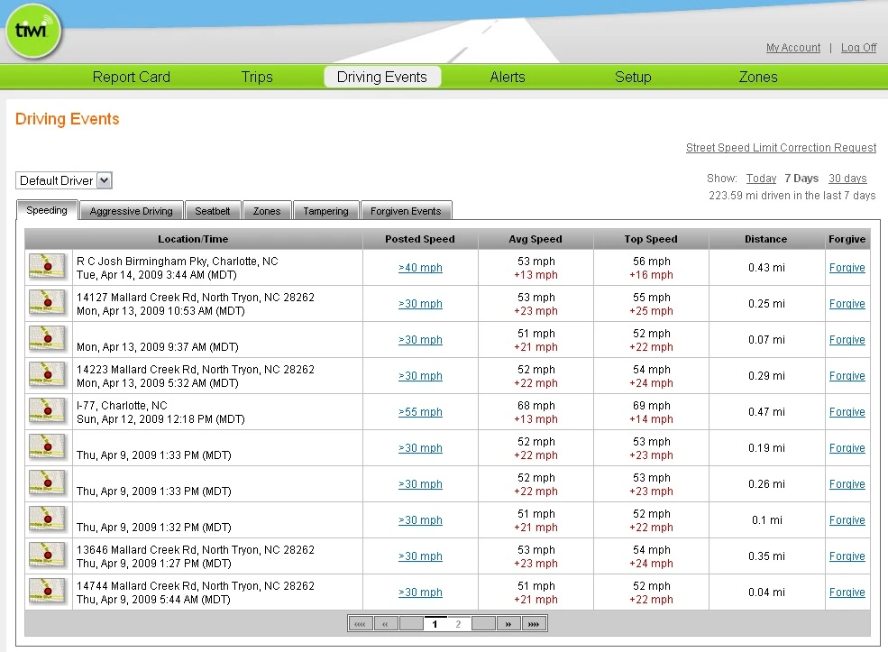Screen dimensions: 888x652
Task: Forgive the I-77 Charlotte event
Action: (847, 412)
